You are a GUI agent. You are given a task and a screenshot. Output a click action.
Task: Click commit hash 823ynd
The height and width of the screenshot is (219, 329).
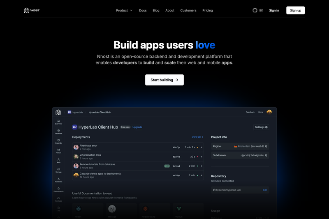click(x=176, y=157)
